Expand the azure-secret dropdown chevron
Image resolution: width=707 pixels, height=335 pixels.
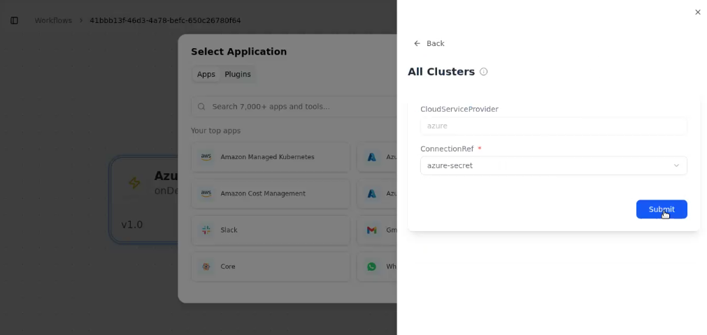[x=676, y=165]
